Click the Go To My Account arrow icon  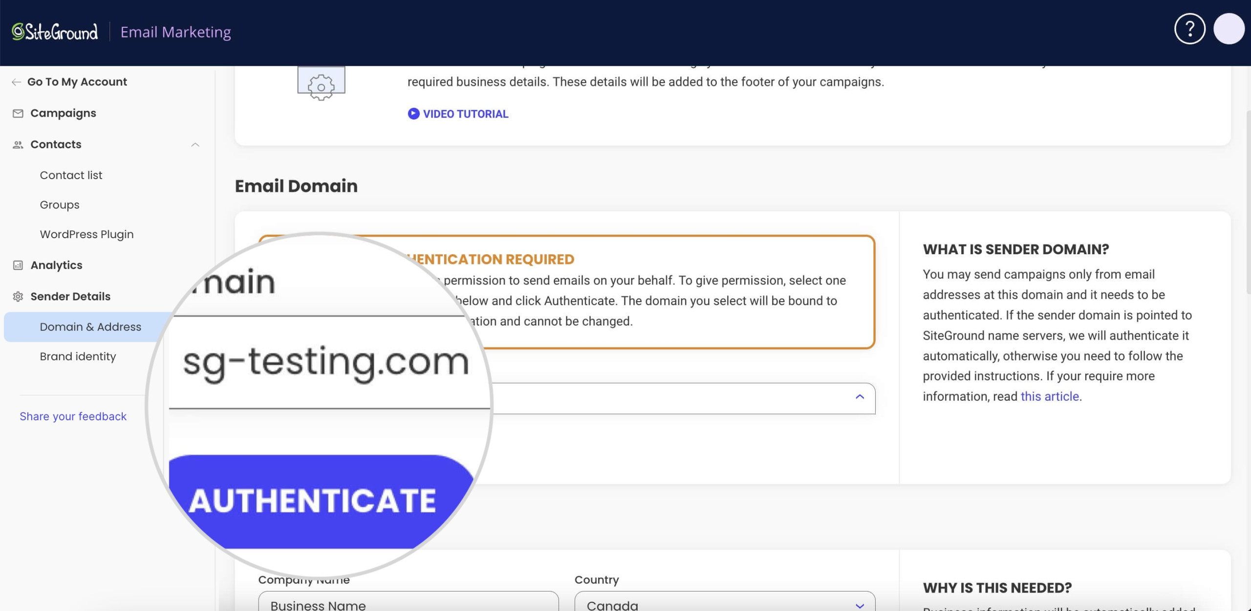coord(16,82)
